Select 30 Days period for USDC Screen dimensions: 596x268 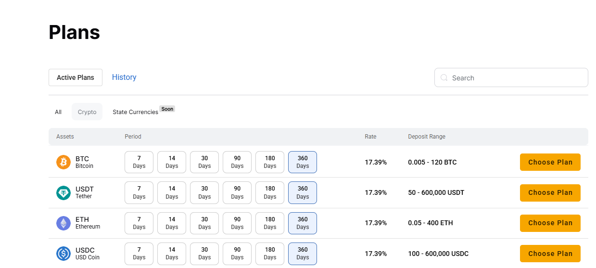(204, 254)
